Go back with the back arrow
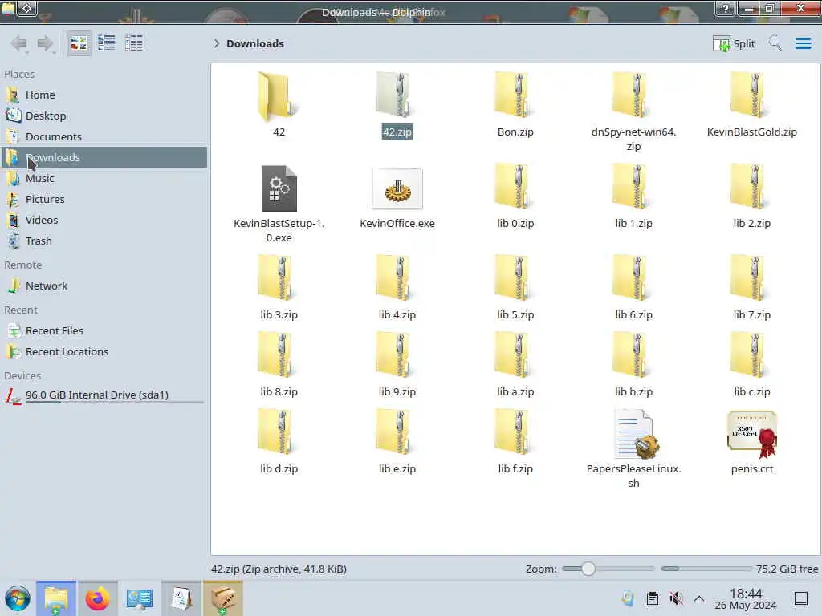The image size is (822, 616). (19, 43)
